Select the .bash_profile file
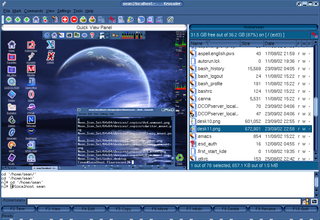The height and width of the screenshot is (220, 320). pos(251,84)
